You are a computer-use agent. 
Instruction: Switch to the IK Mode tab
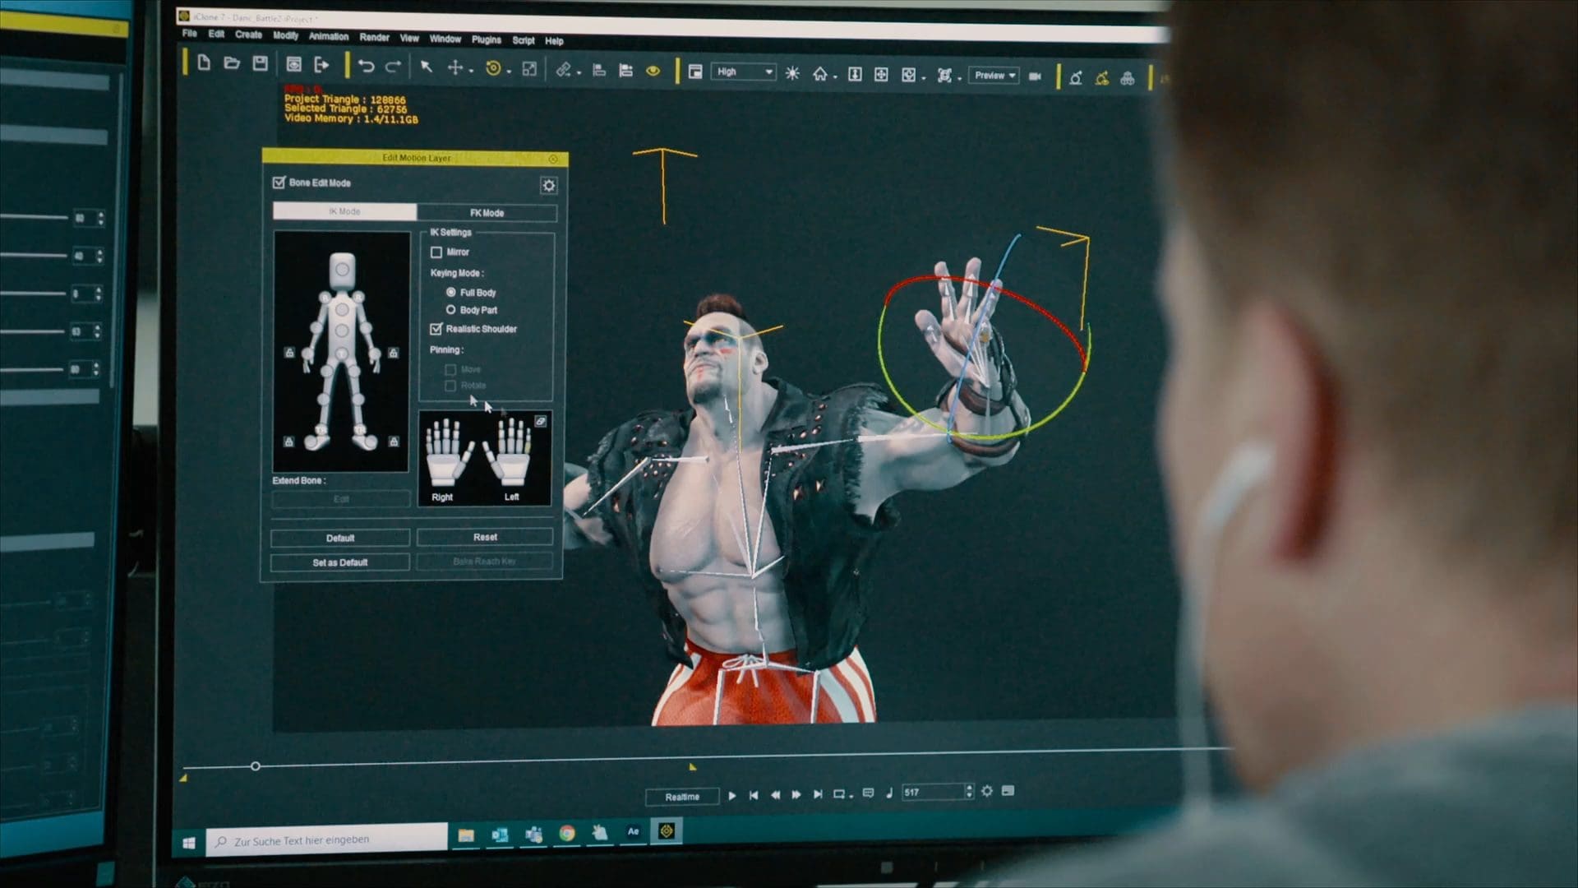(x=344, y=211)
